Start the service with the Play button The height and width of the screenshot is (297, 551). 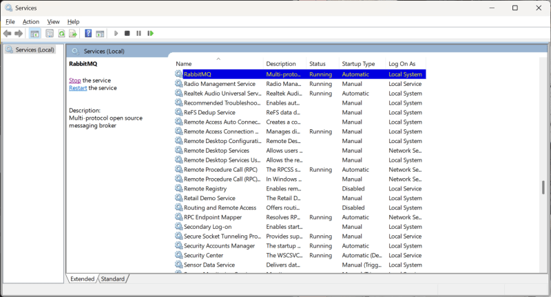(x=116, y=33)
